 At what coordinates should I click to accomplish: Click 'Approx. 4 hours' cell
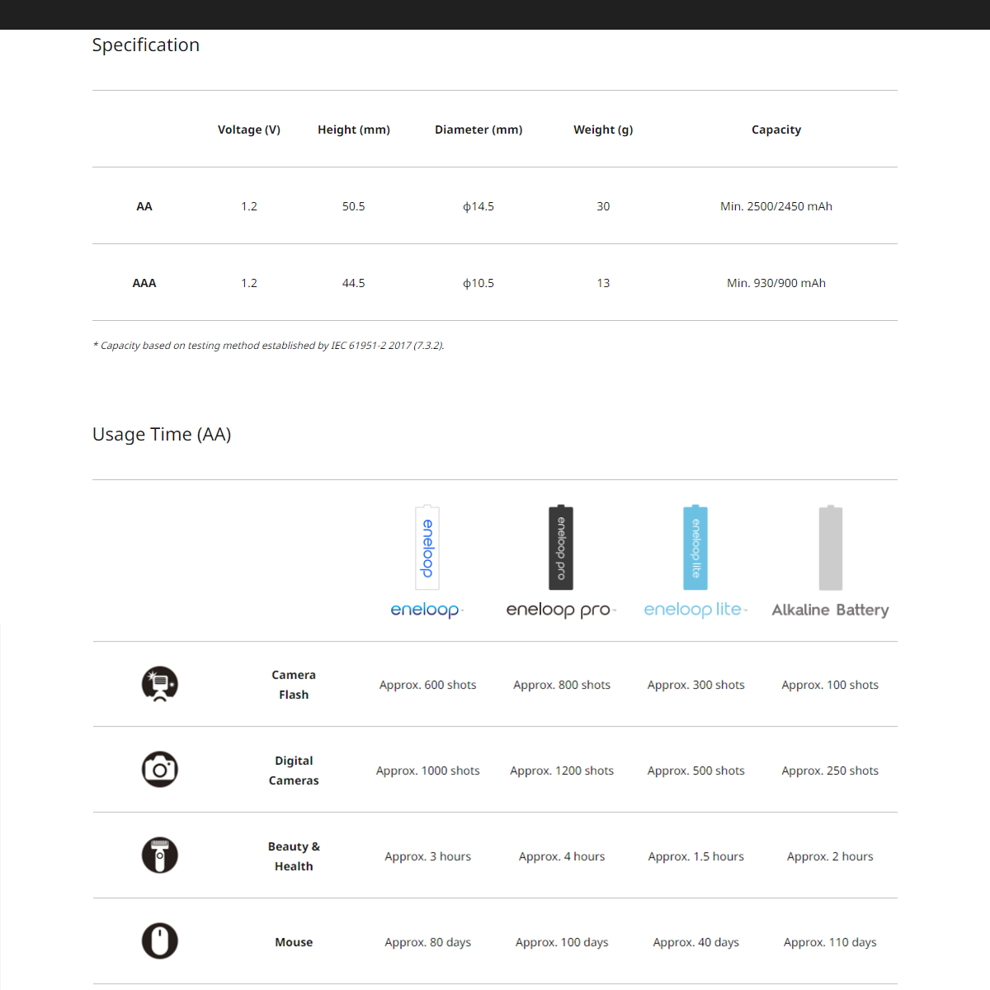coord(562,856)
